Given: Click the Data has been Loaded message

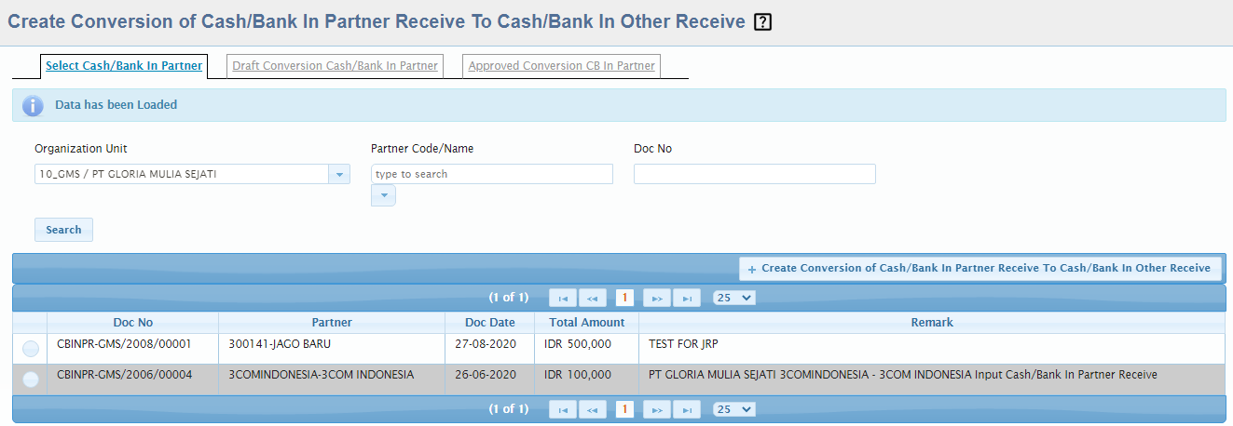Looking at the screenshot, I should pos(116,105).
